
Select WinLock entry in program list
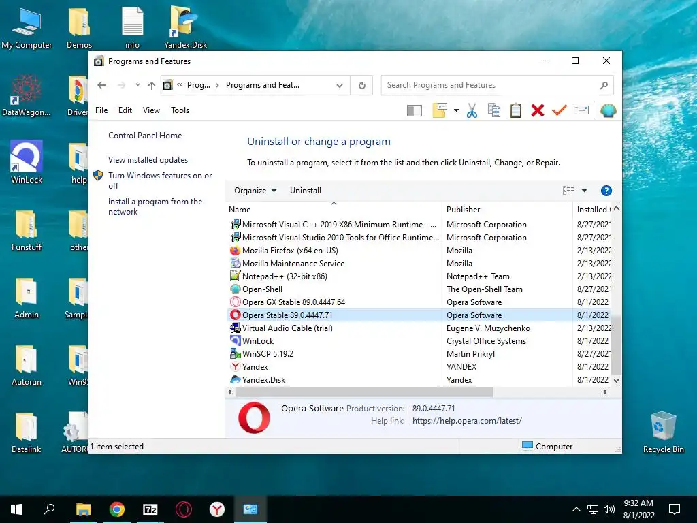click(x=419, y=340)
